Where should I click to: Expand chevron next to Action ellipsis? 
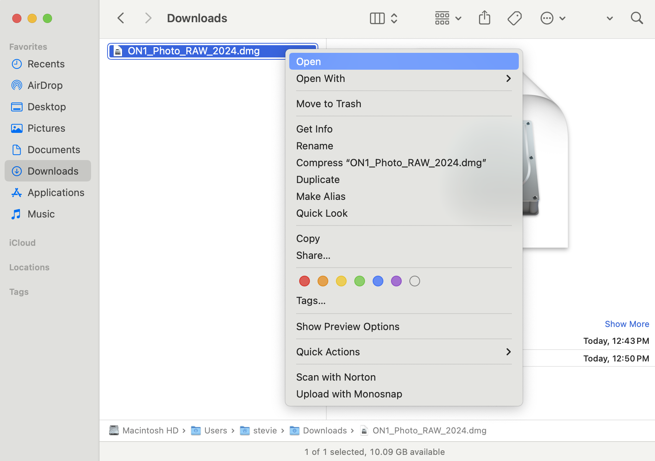562,18
